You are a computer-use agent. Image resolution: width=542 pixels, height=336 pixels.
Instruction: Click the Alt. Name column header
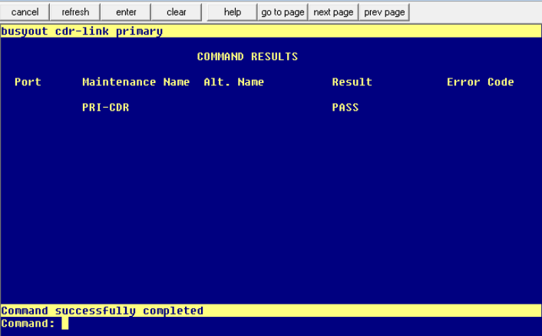(x=233, y=82)
